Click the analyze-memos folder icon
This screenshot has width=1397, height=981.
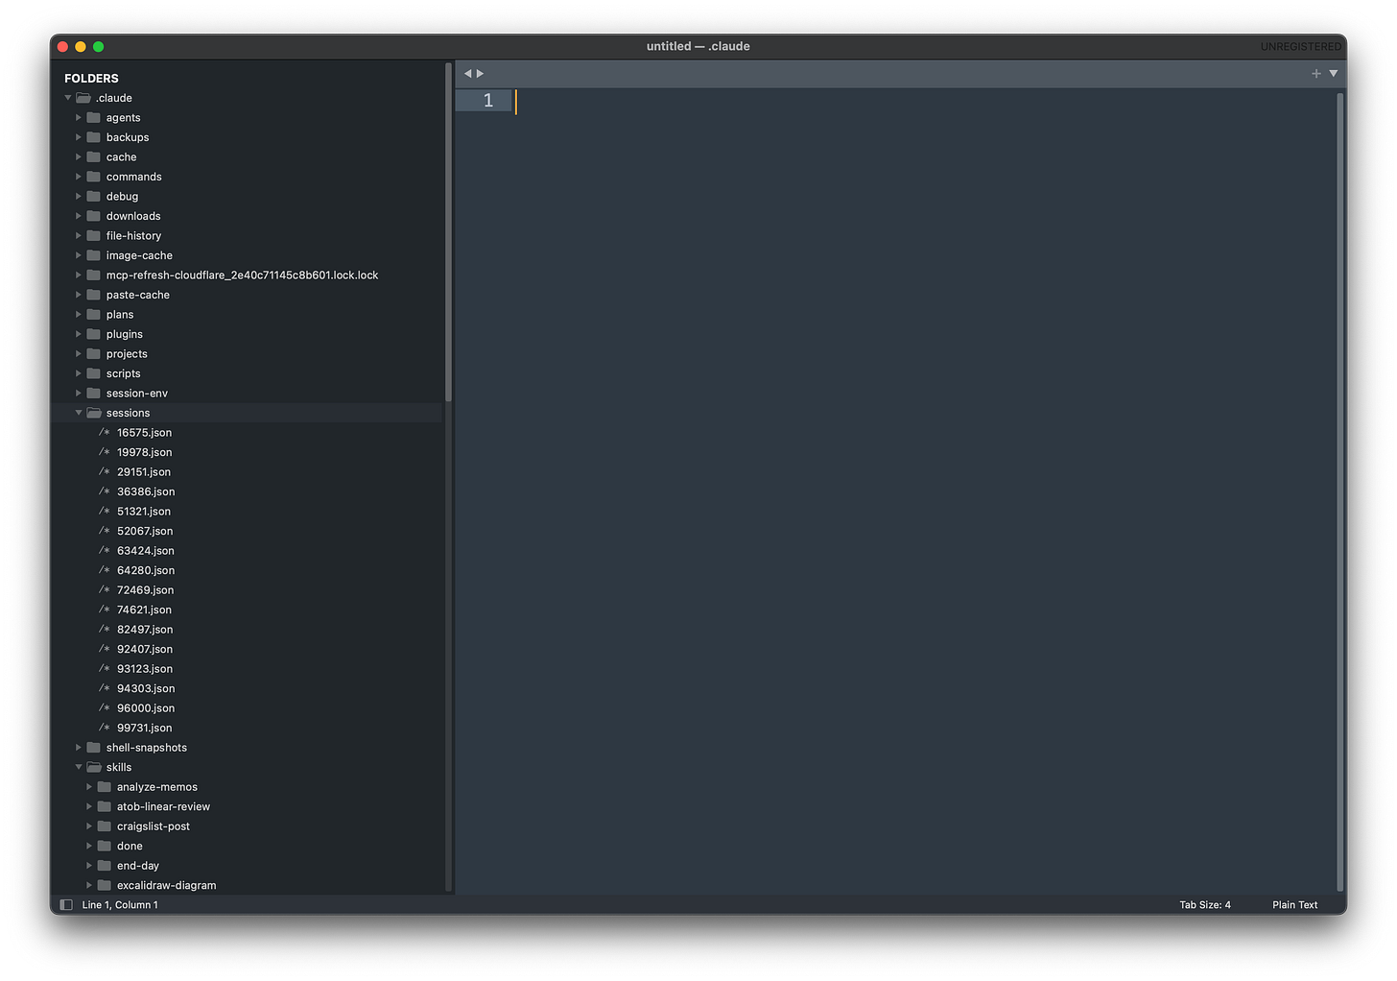(x=105, y=786)
